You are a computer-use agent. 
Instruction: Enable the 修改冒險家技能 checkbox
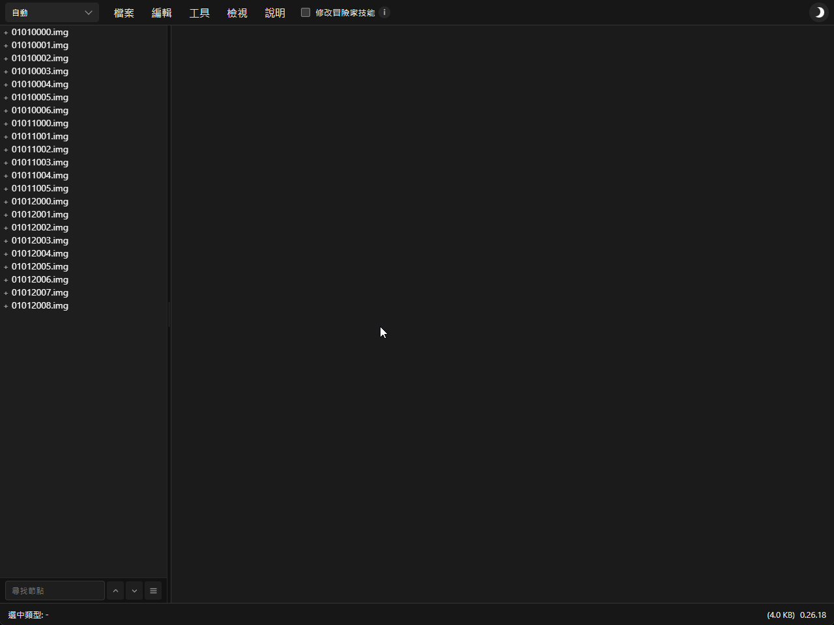pos(306,12)
